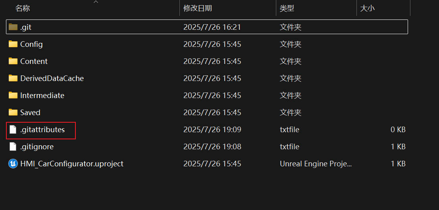Screen dimensions: 439x210
Task: Click the Config folder icon
Action: tap(13, 44)
